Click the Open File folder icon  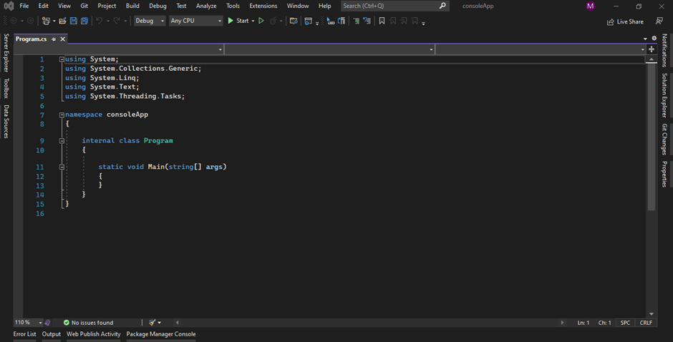63,21
